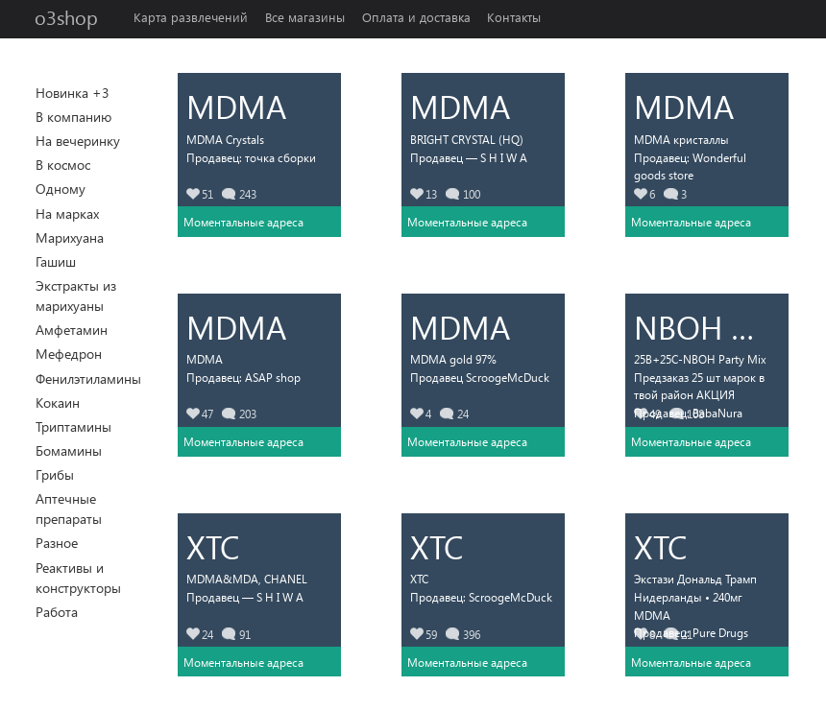Click heart icon on Wonderful goods store card
This screenshot has height=710, width=826.
[641, 195]
